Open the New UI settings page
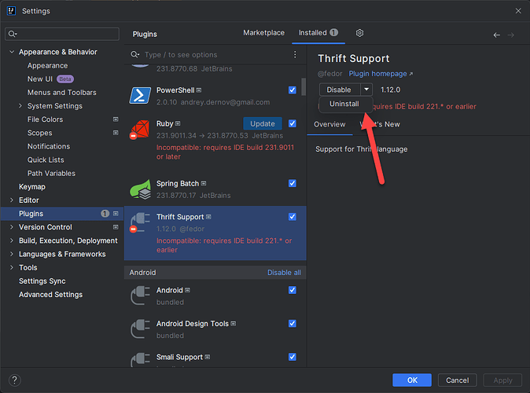This screenshot has width=530, height=393. pos(40,79)
